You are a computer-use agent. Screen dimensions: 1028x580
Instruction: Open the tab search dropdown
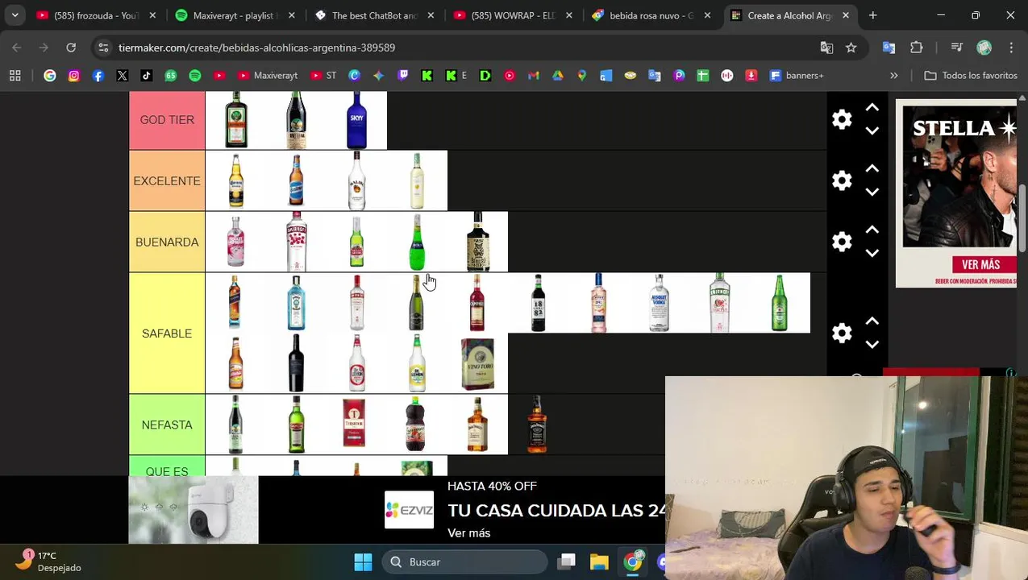(15, 15)
